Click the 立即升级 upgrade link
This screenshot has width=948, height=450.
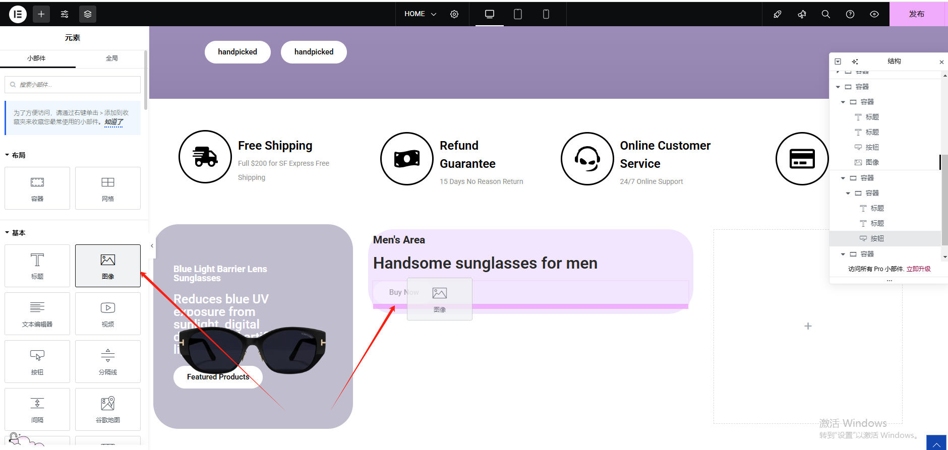pos(918,269)
